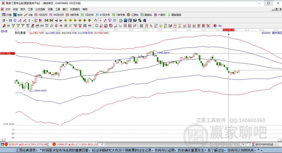
Task: Click the black left arrow icon
Action: tap(56, 20)
